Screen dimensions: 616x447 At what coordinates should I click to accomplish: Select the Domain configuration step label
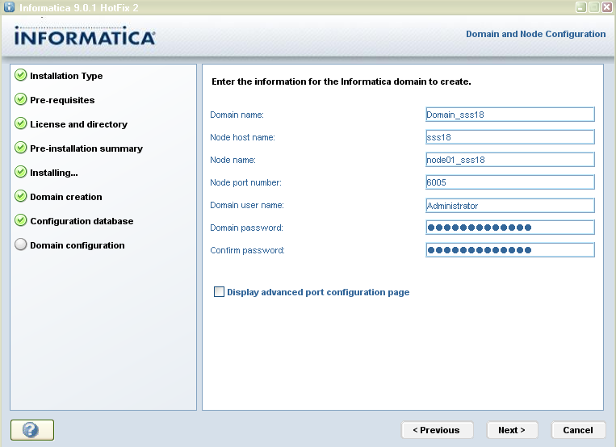[78, 245]
